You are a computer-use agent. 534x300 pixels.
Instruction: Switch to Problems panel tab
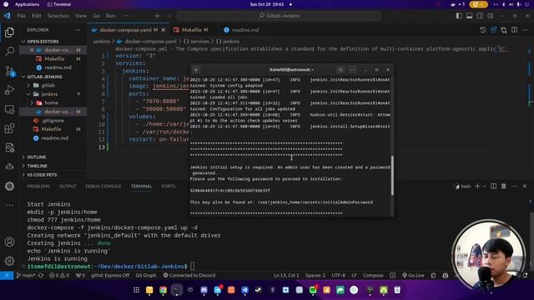pos(38,186)
